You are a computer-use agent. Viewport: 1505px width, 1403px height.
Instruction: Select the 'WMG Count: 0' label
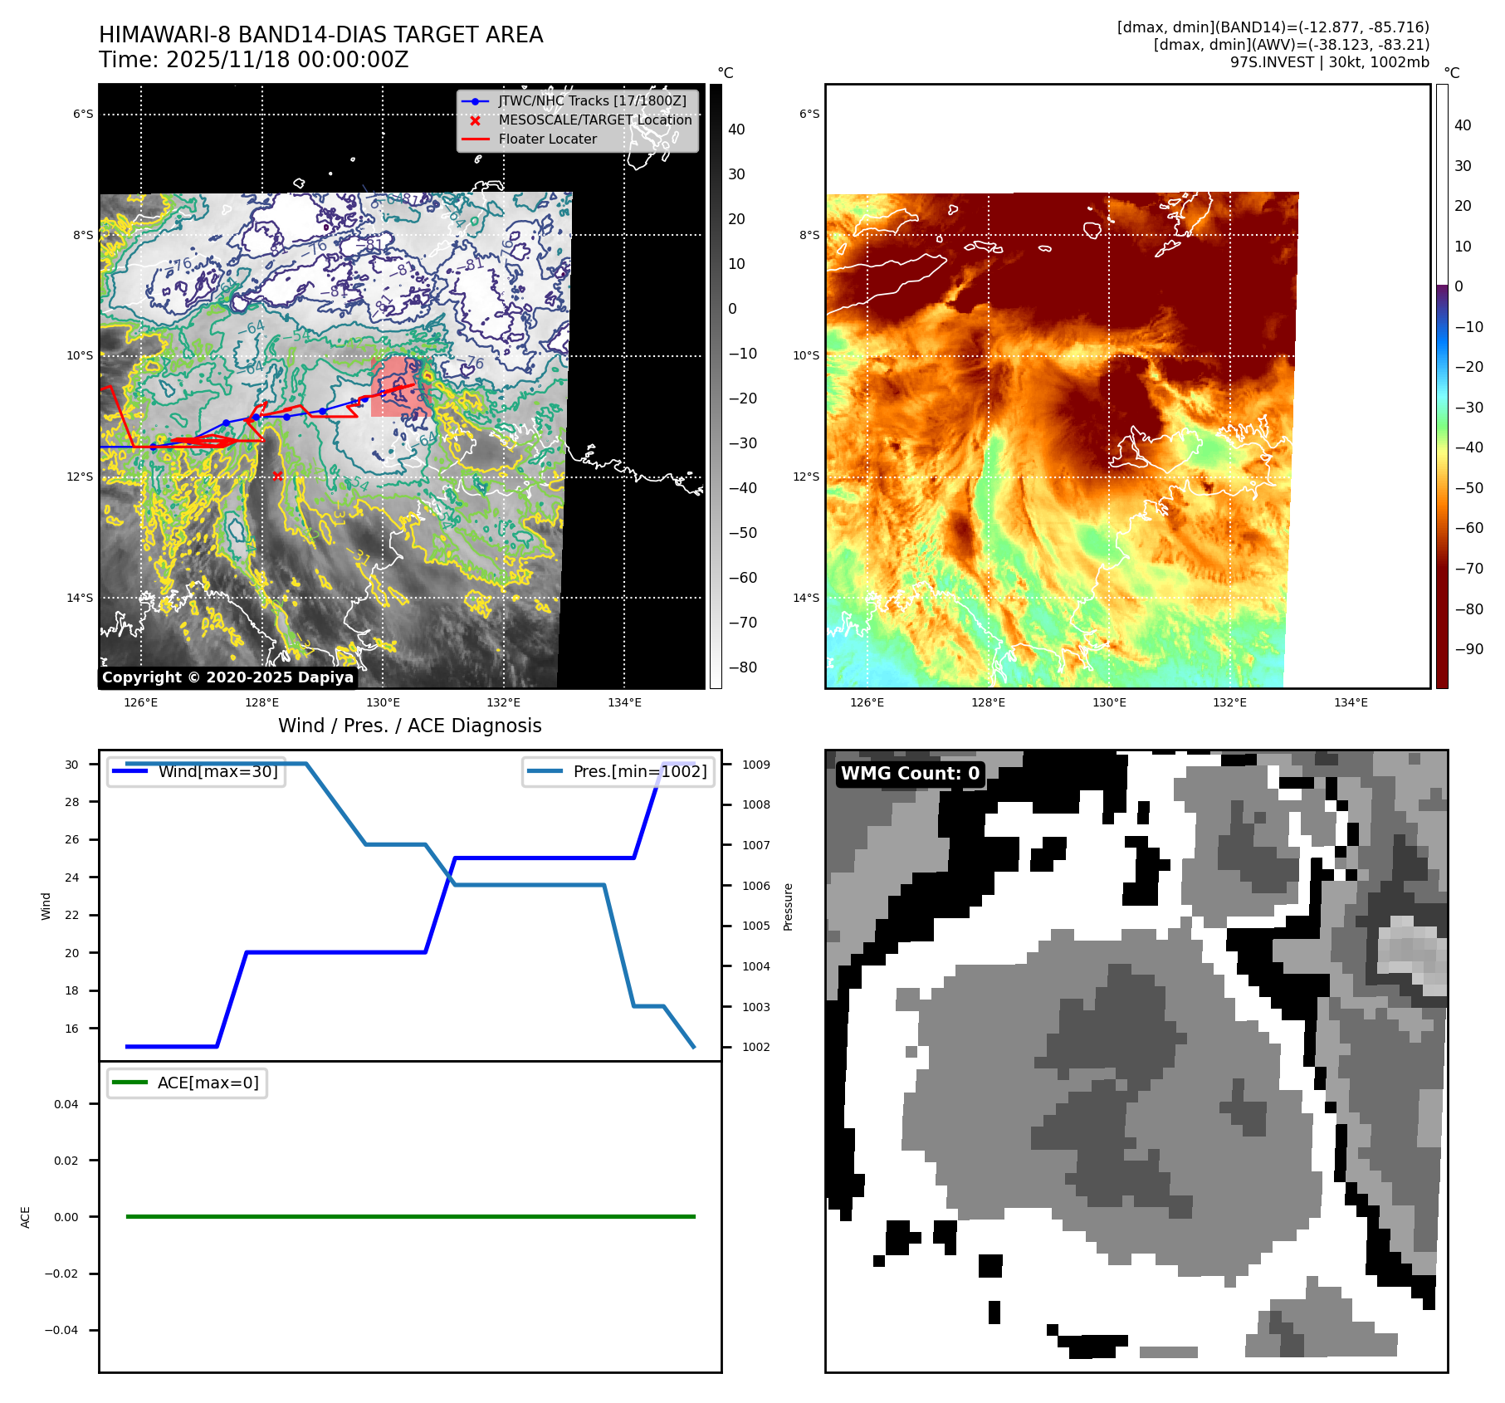click(x=910, y=774)
